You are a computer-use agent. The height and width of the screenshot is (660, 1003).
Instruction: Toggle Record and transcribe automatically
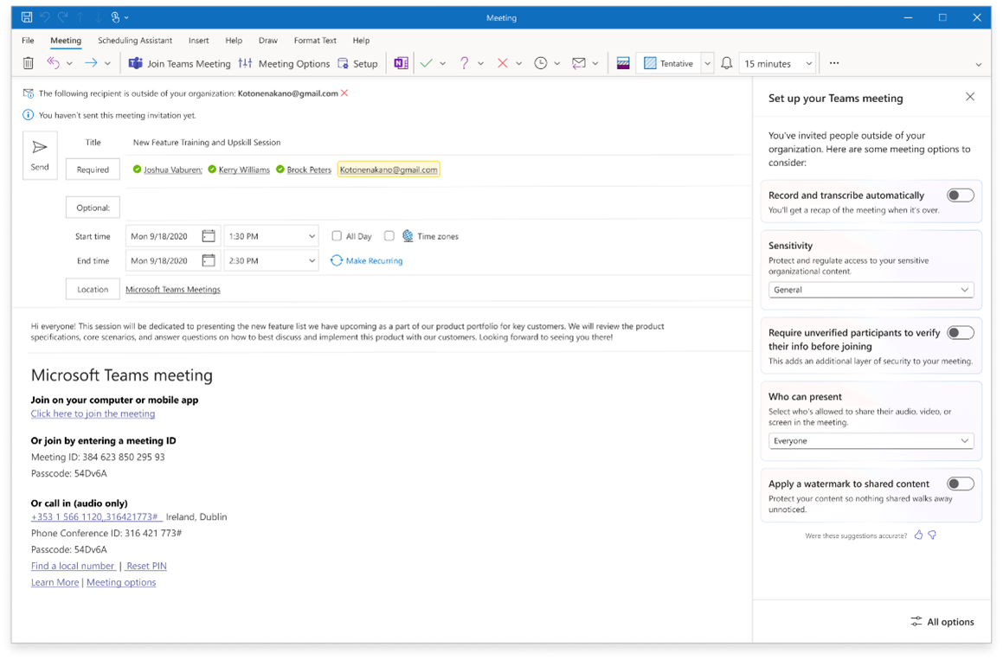point(960,195)
